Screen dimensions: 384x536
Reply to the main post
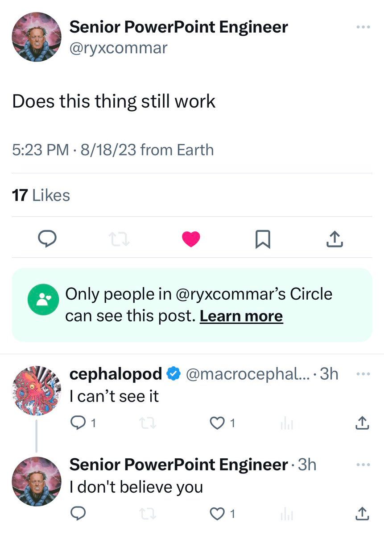coord(46,240)
